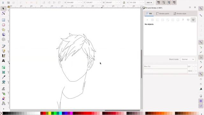Select the Spray tool

point(4,94)
